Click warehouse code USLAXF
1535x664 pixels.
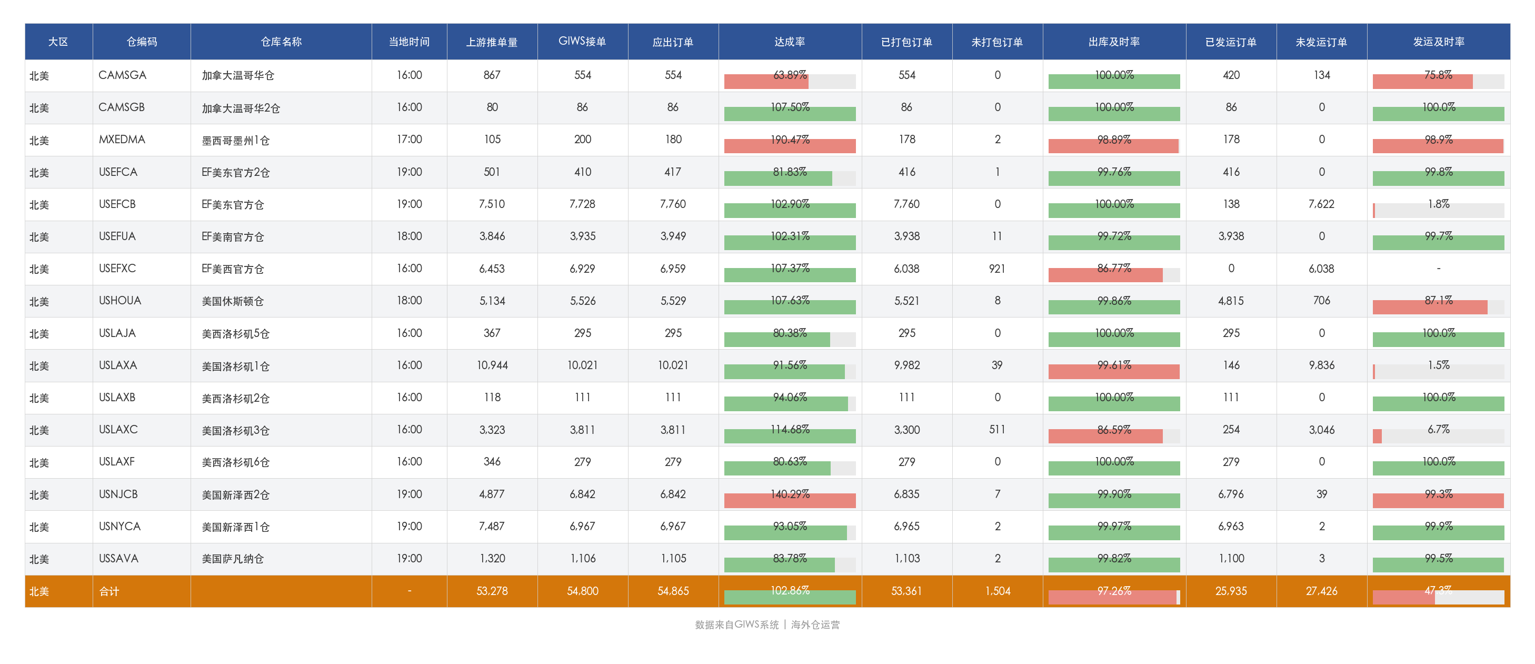117,461
